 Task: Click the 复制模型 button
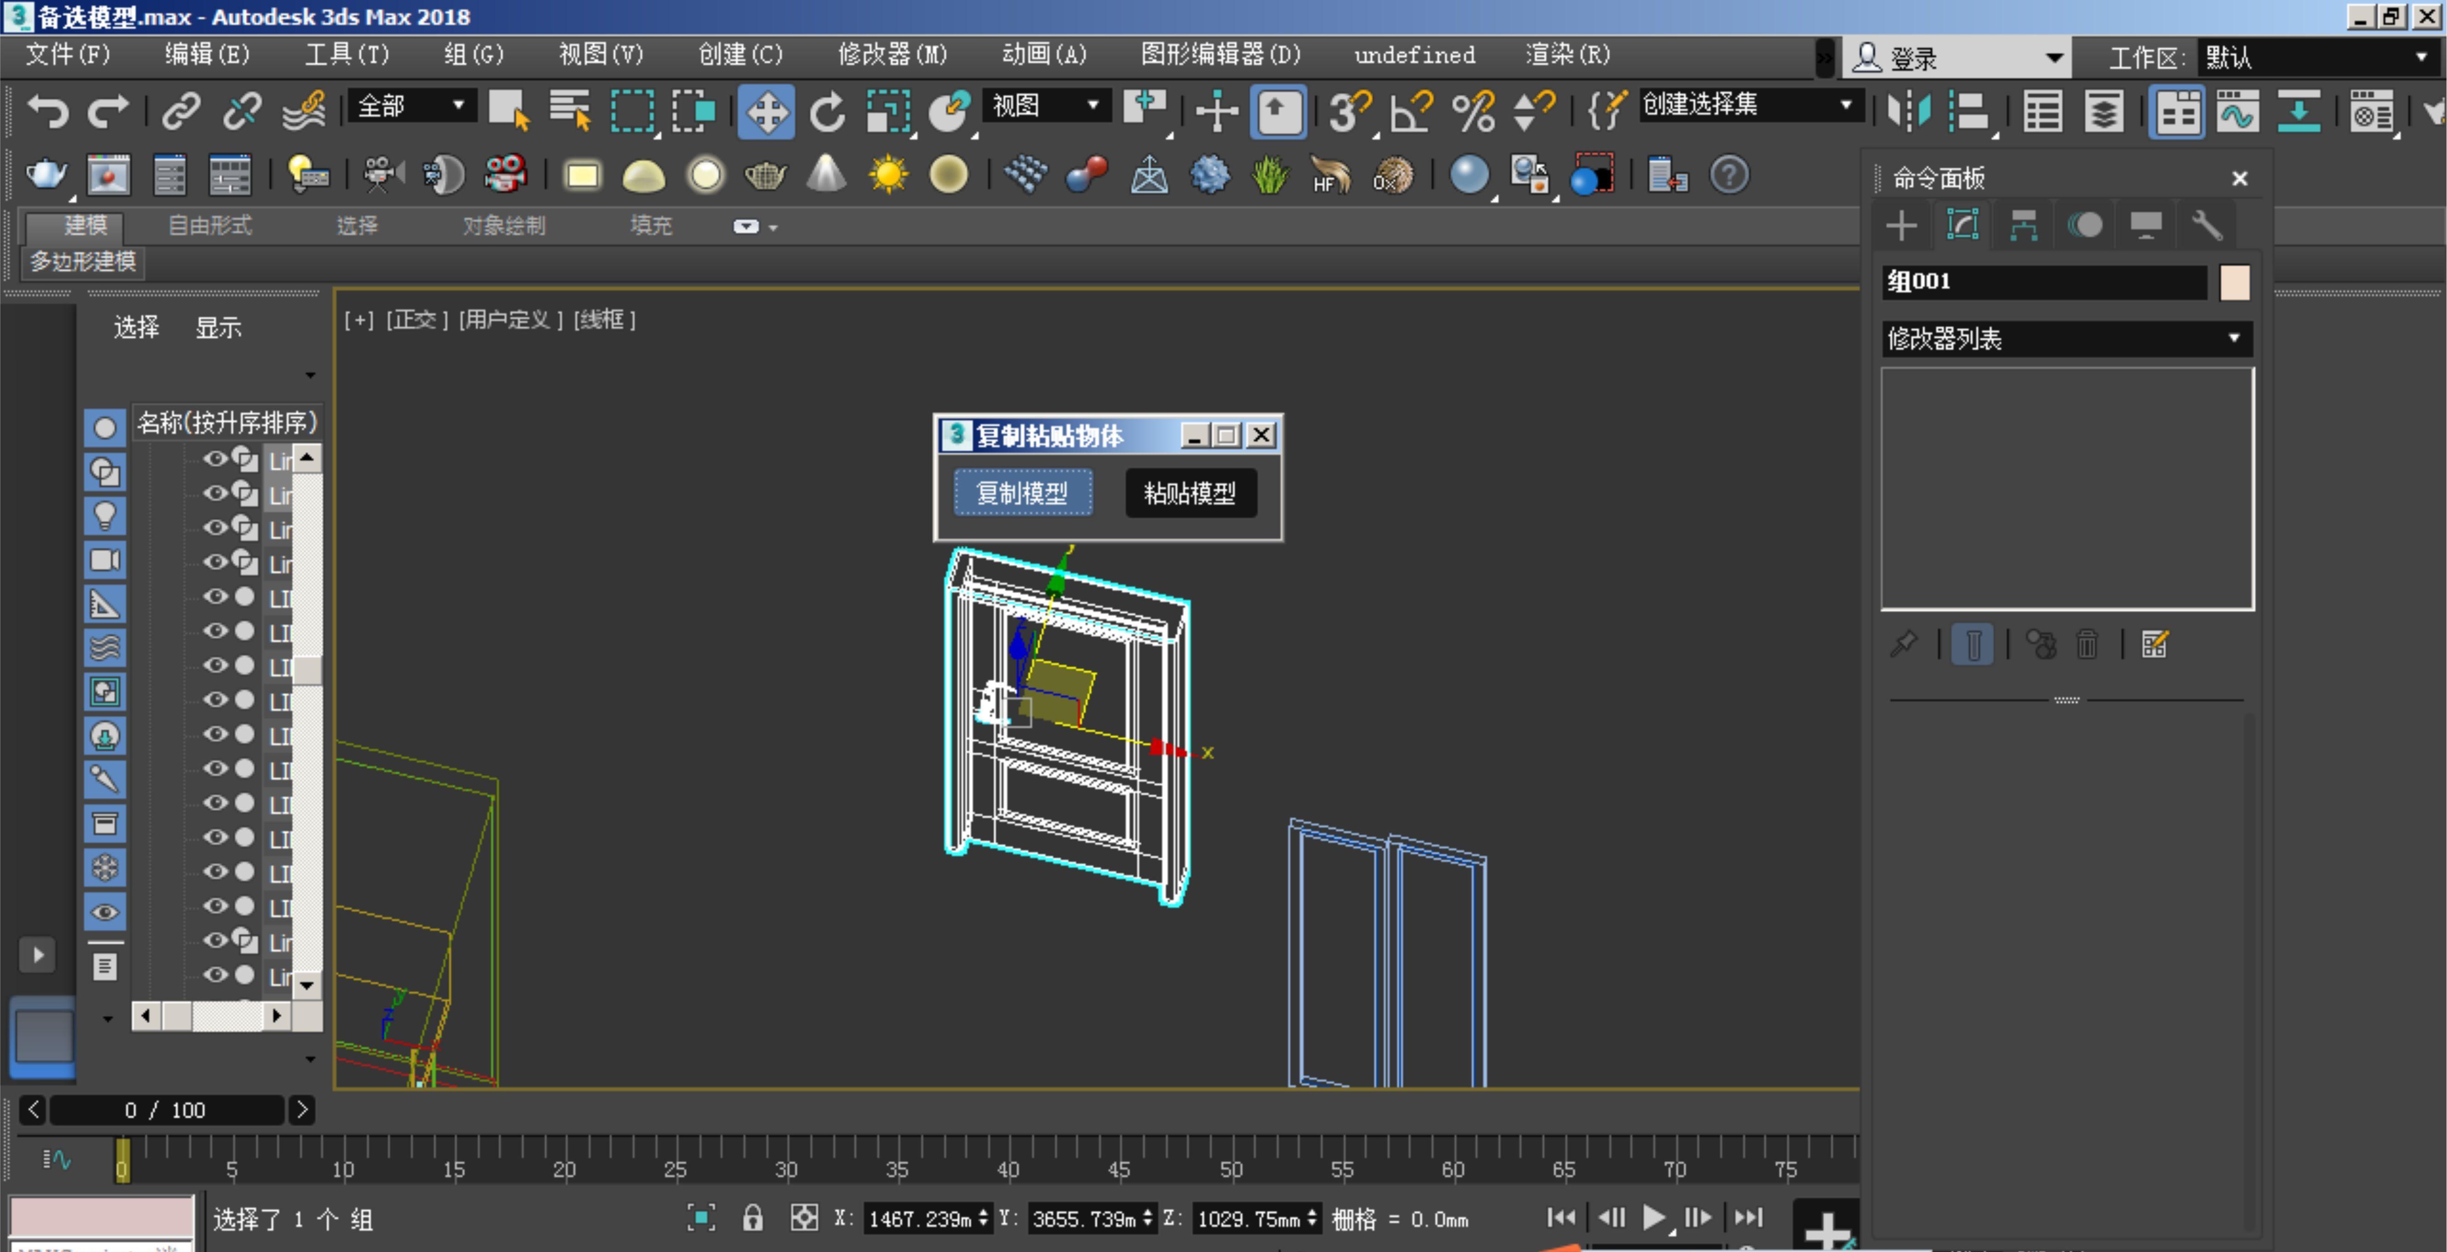click(1022, 492)
